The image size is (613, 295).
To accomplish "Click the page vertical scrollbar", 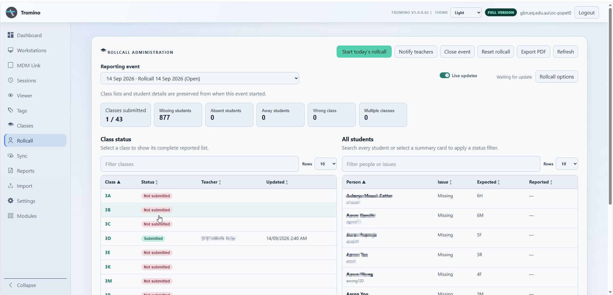I will tap(610, 106).
